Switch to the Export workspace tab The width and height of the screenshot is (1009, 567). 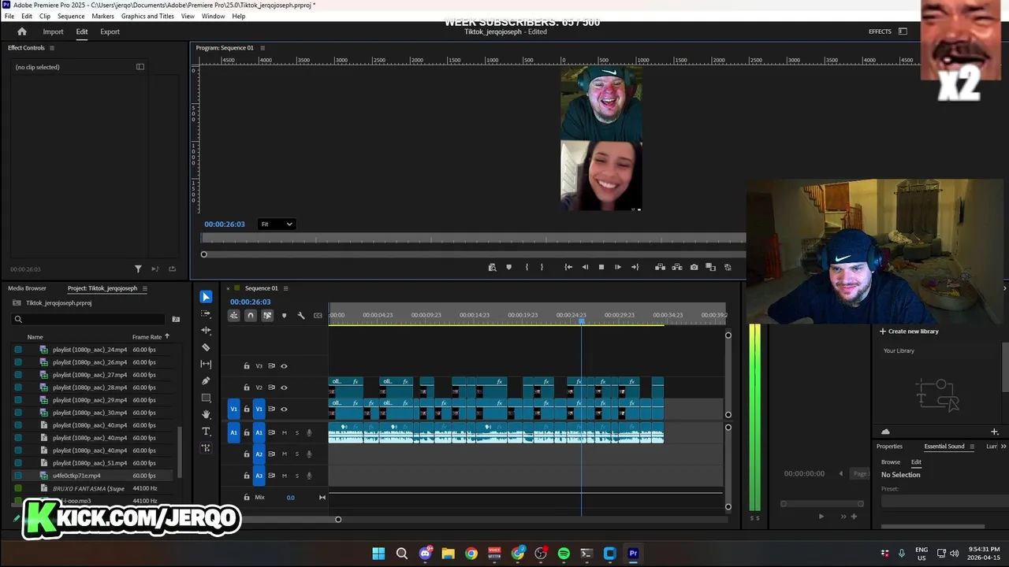[110, 31]
